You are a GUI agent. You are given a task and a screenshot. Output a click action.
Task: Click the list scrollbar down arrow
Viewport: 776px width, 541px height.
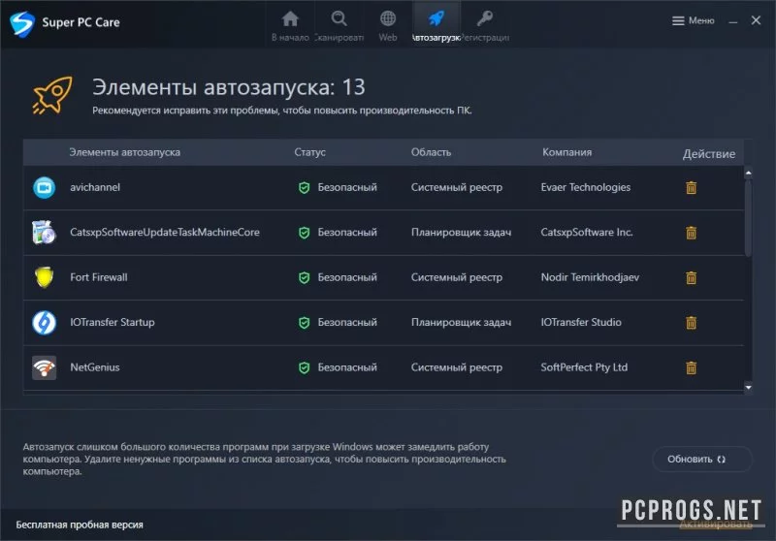748,387
